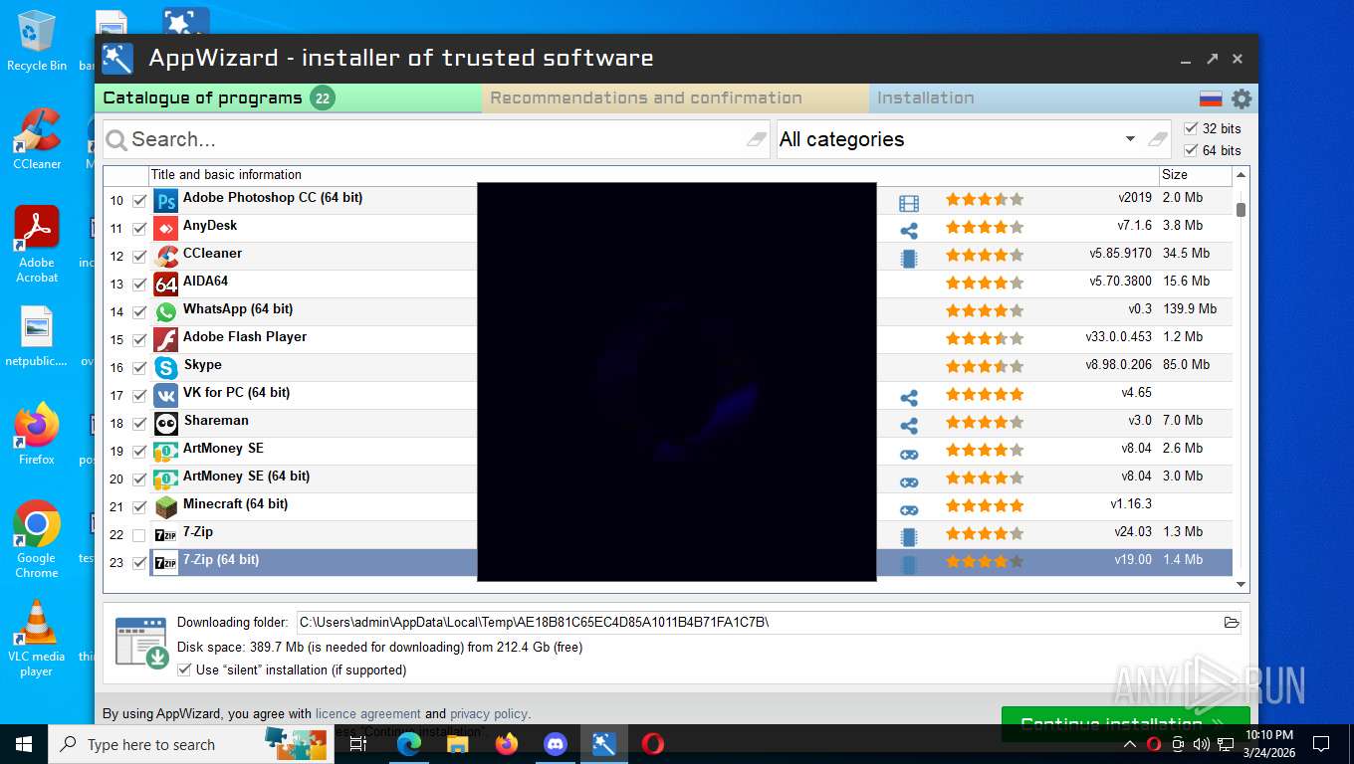The width and height of the screenshot is (1354, 764).
Task: Click the AIDA64 program icon
Action: (166, 285)
